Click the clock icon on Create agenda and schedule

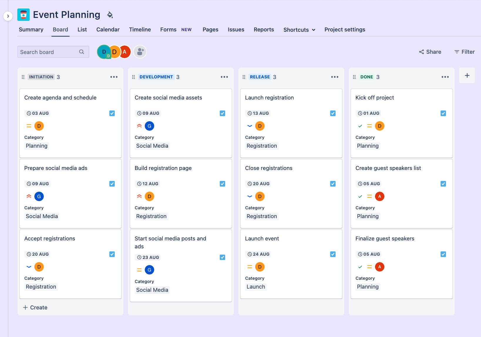tap(28, 113)
